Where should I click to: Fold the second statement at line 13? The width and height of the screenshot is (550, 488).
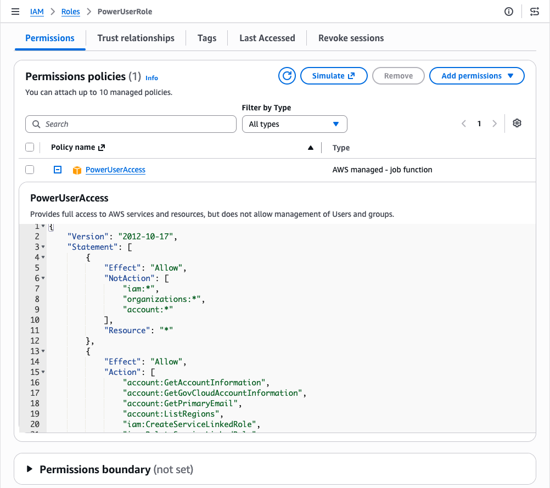point(43,351)
